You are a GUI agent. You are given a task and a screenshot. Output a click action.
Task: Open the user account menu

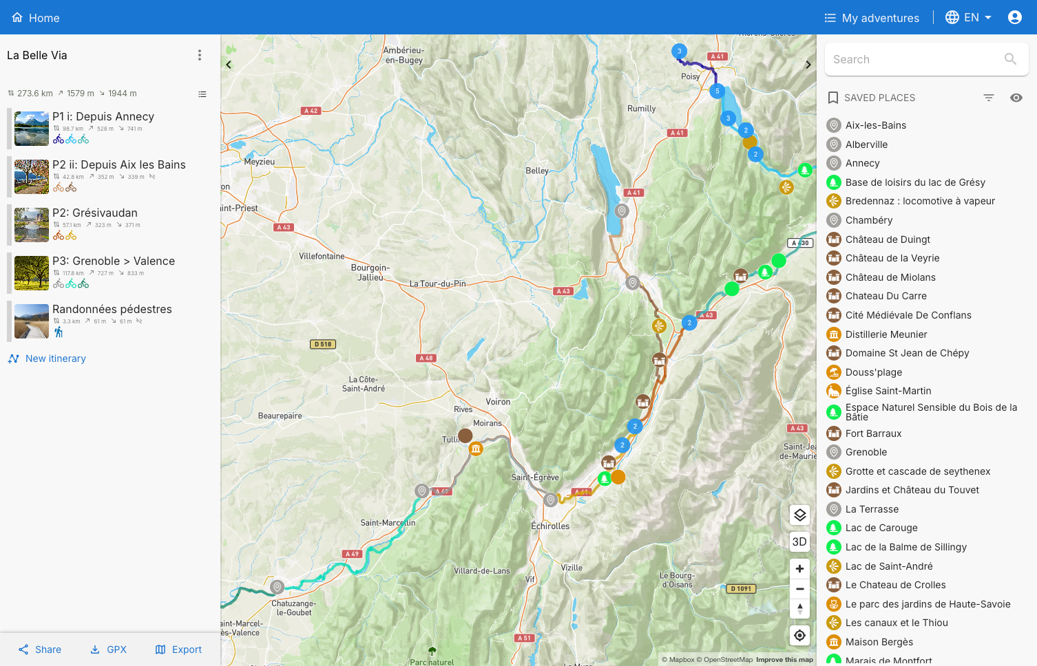(1015, 17)
